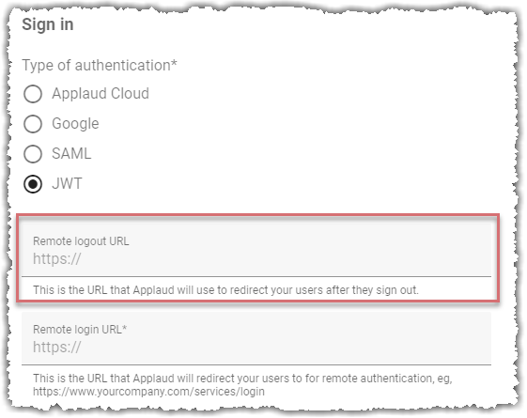
Task: Click https:// placeholder in Remote logout field
Action: point(56,259)
